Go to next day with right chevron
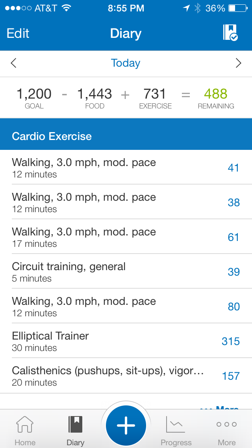 (238, 63)
